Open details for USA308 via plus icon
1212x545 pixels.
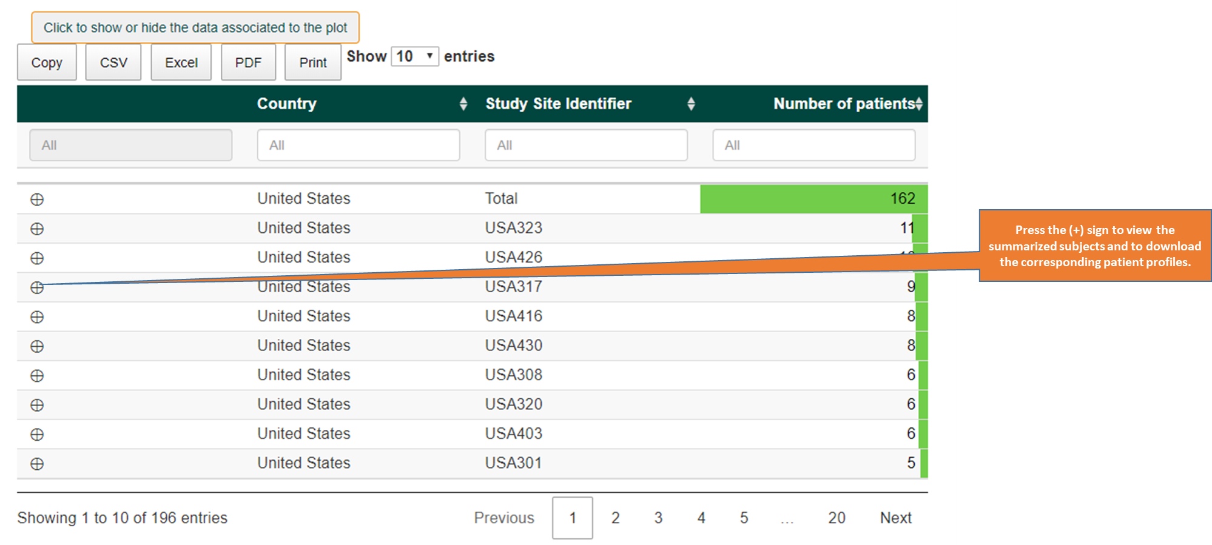click(37, 376)
